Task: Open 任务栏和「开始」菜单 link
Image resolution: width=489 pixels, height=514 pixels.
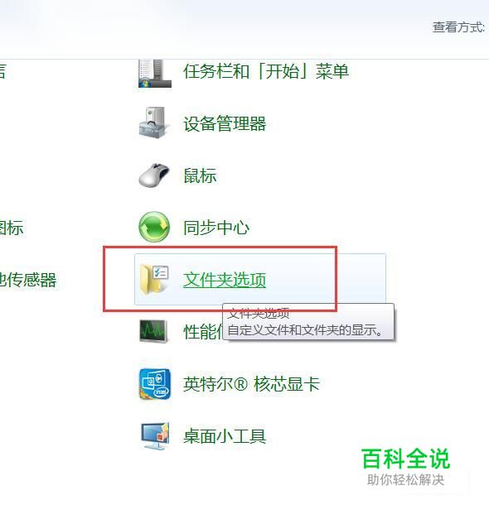Action: click(x=266, y=71)
